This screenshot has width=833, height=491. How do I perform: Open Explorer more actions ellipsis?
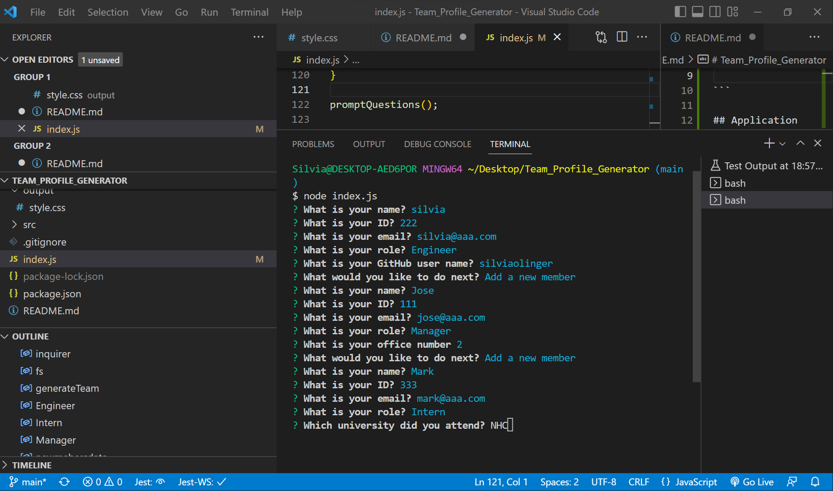coord(258,37)
